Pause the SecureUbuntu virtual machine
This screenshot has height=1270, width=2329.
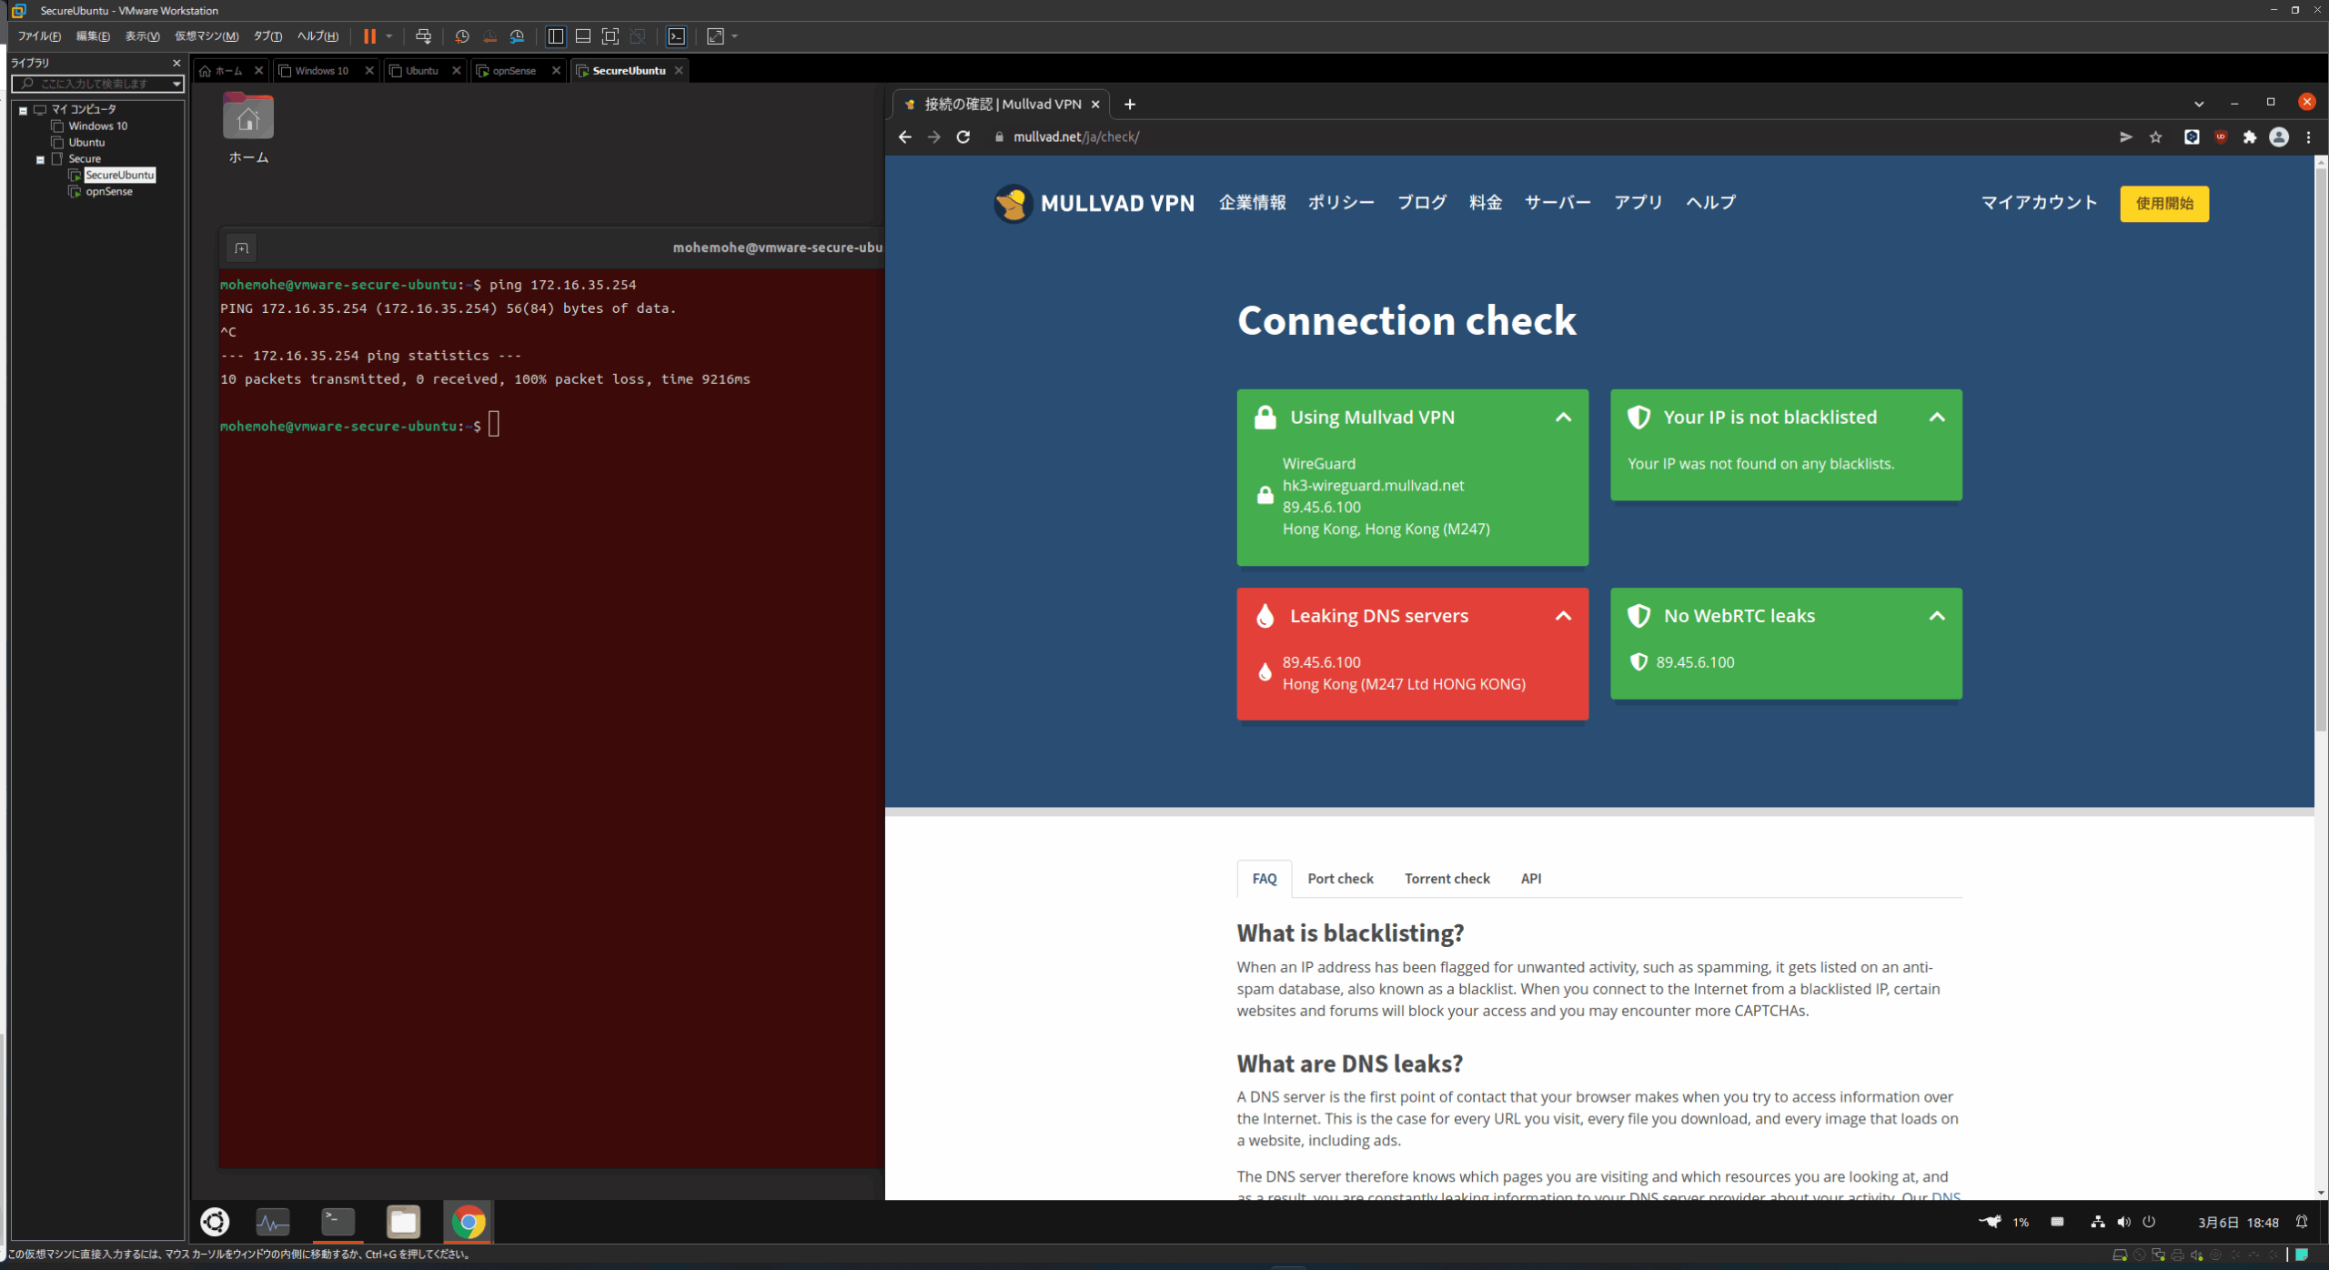(x=369, y=36)
